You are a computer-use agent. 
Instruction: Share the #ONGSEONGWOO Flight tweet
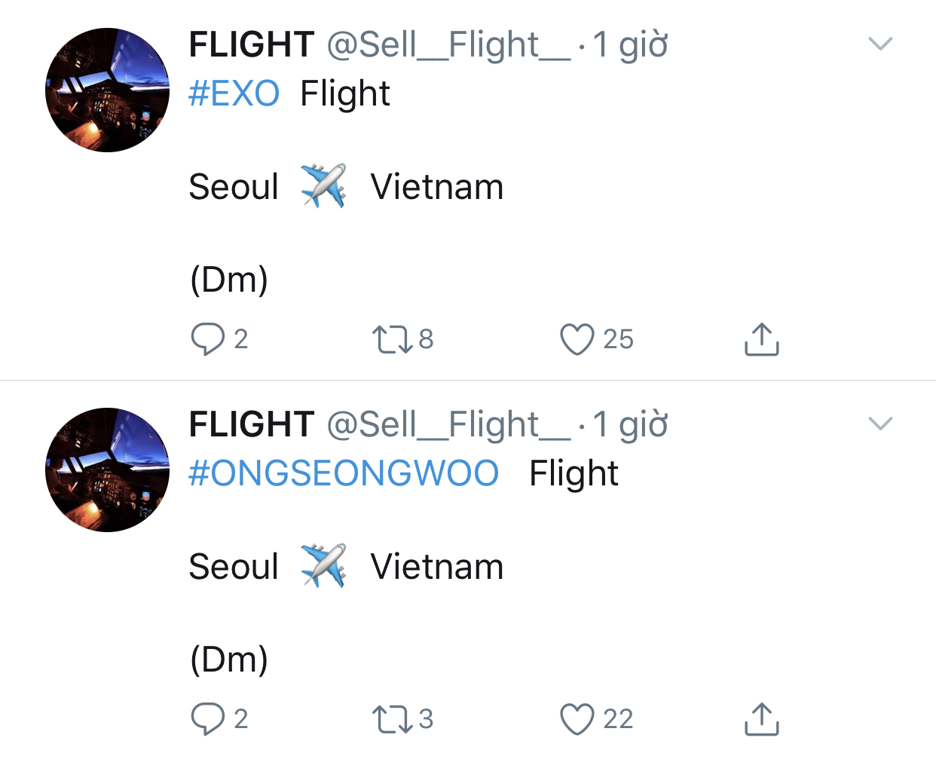click(x=761, y=719)
